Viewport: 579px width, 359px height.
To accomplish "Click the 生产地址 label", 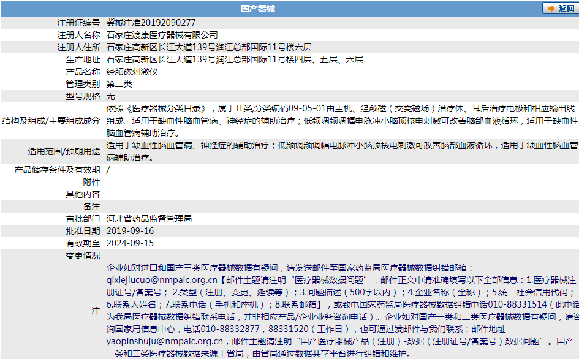I will pos(83,59).
